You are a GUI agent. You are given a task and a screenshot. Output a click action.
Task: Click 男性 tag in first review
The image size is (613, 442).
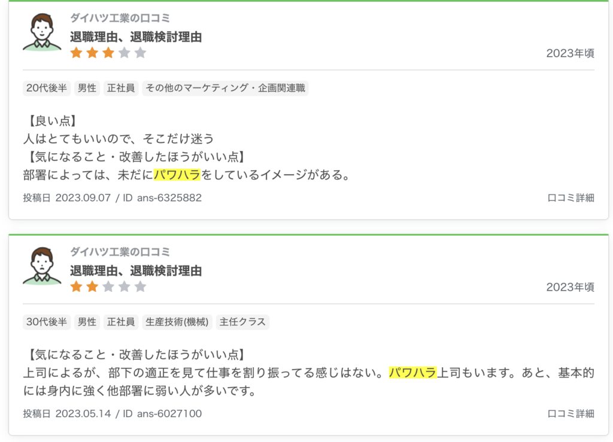click(x=87, y=89)
